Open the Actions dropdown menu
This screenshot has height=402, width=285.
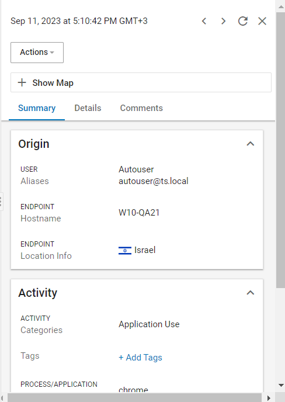37,53
